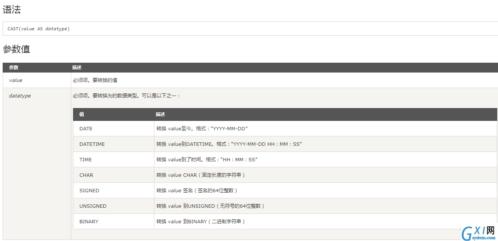Click the datatype description starting 必须项。要转换为的数据类型
The image size is (498, 241).
tap(127, 96)
